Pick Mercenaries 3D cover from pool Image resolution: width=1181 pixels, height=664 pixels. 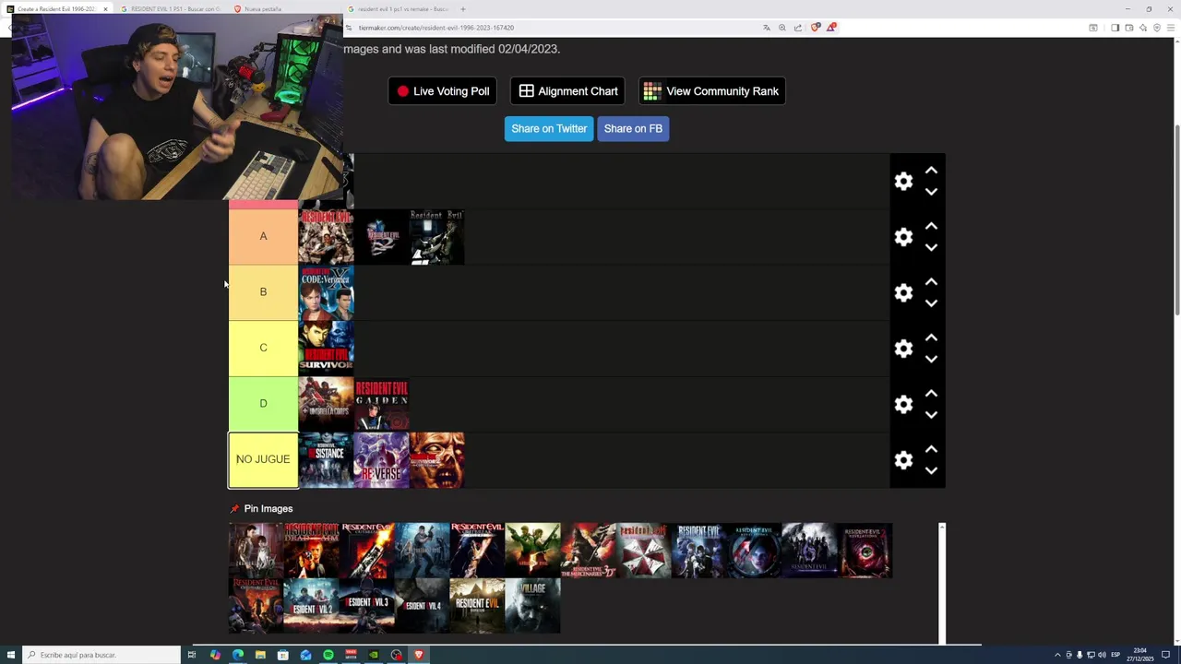(588, 551)
